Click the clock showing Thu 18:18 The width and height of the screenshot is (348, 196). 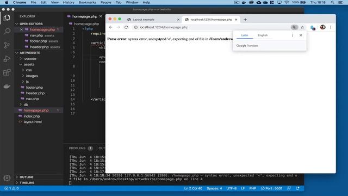318,2
